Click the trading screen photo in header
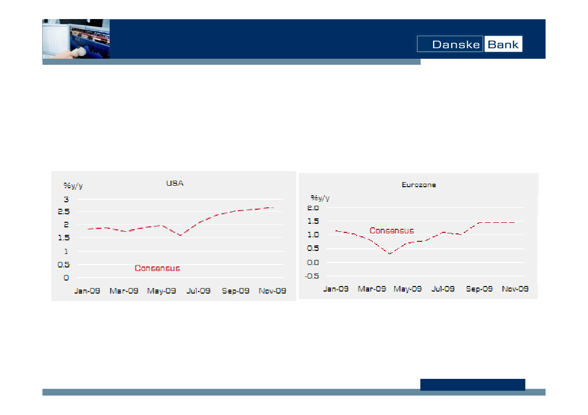The width and height of the screenshot is (588, 415). point(76,39)
